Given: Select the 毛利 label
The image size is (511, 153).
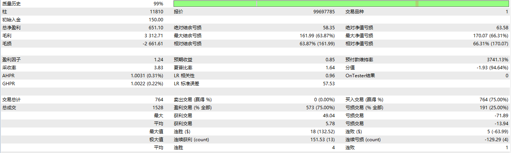Looking at the screenshot, I should click(x=6, y=36).
